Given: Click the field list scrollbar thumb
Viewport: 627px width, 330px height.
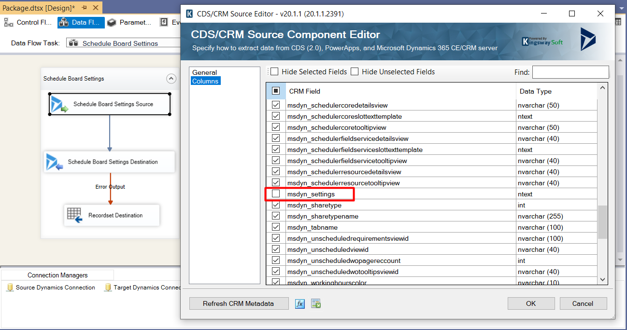Looking at the screenshot, I should point(602,222).
